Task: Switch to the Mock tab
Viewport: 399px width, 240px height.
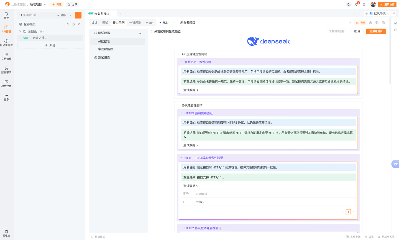Action: (149, 22)
